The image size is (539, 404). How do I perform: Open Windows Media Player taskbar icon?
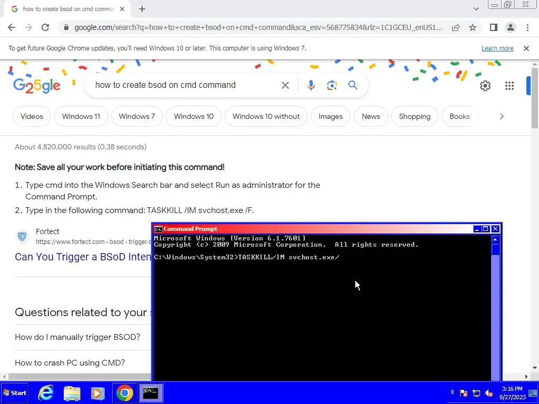click(x=97, y=393)
